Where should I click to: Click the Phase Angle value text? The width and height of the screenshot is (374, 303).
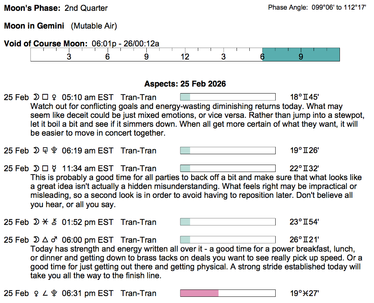tap(339, 8)
